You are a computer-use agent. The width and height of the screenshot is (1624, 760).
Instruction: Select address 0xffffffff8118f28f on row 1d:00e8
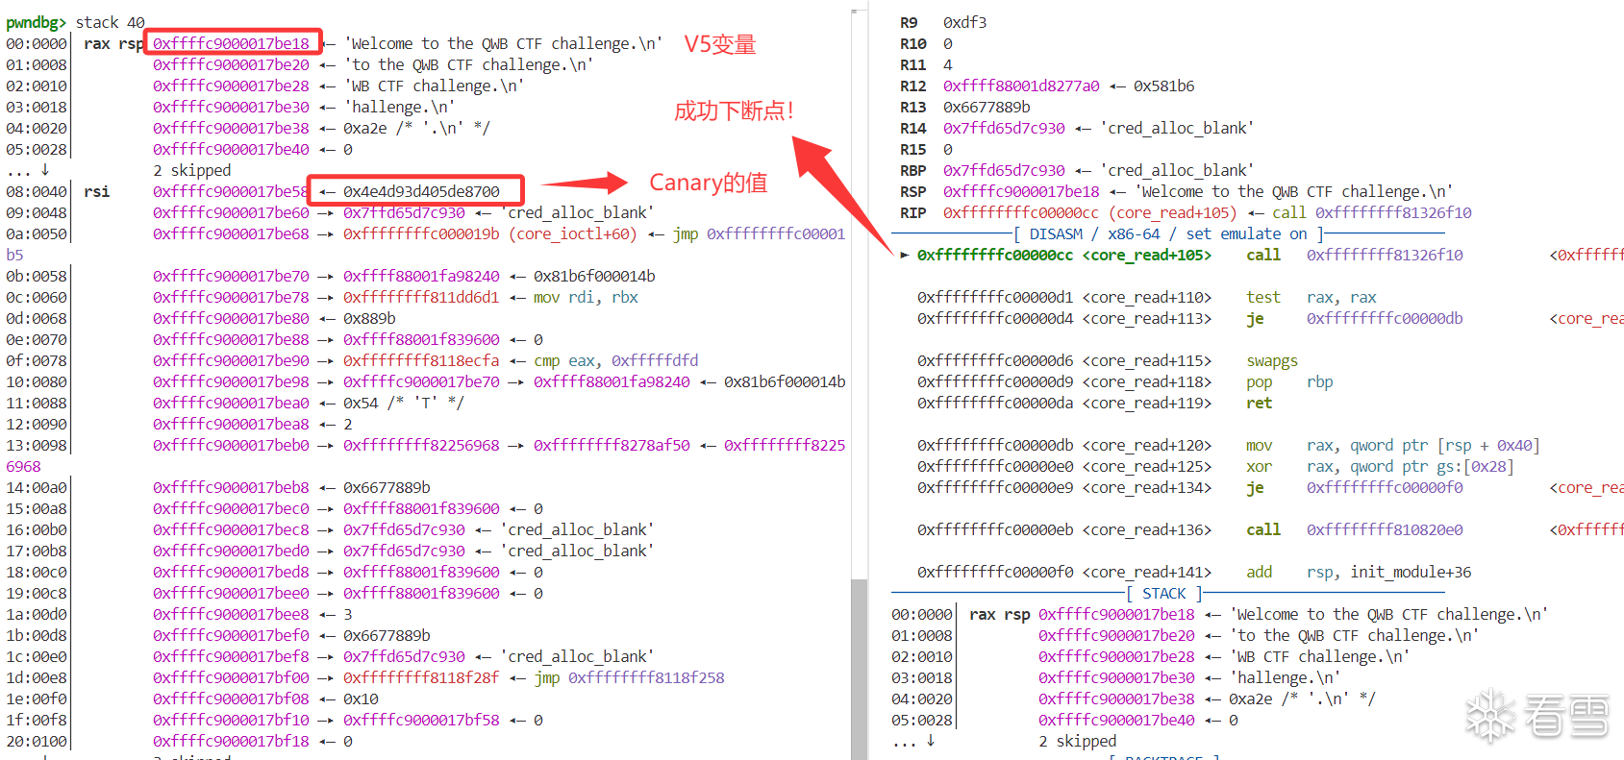pos(421,677)
